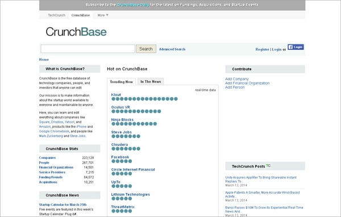Click the Search button
The image size is (341, 217).
146,49
